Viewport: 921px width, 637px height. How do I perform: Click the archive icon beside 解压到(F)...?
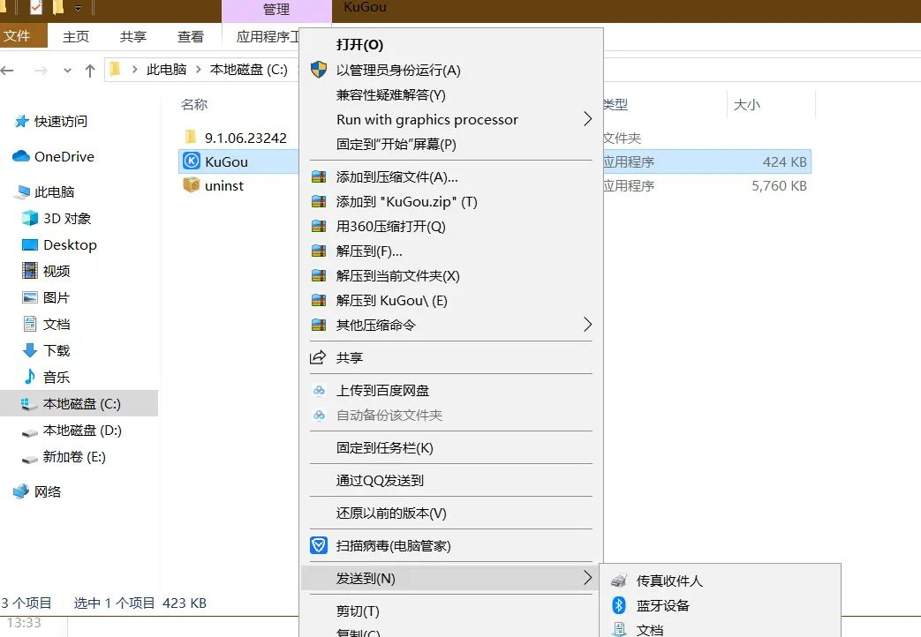(319, 251)
